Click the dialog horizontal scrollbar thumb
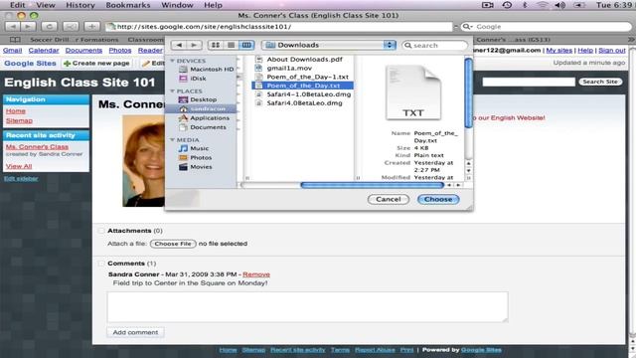This screenshot has height=358, width=636. pos(372,185)
